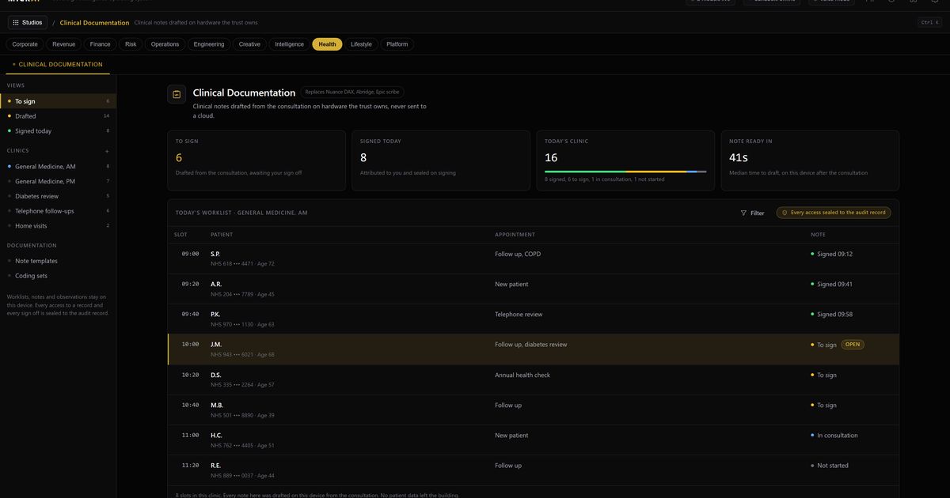This screenshot has width=950, height=498.
Task: Select General Medicine, PM clinic
Action: [58, 182]
